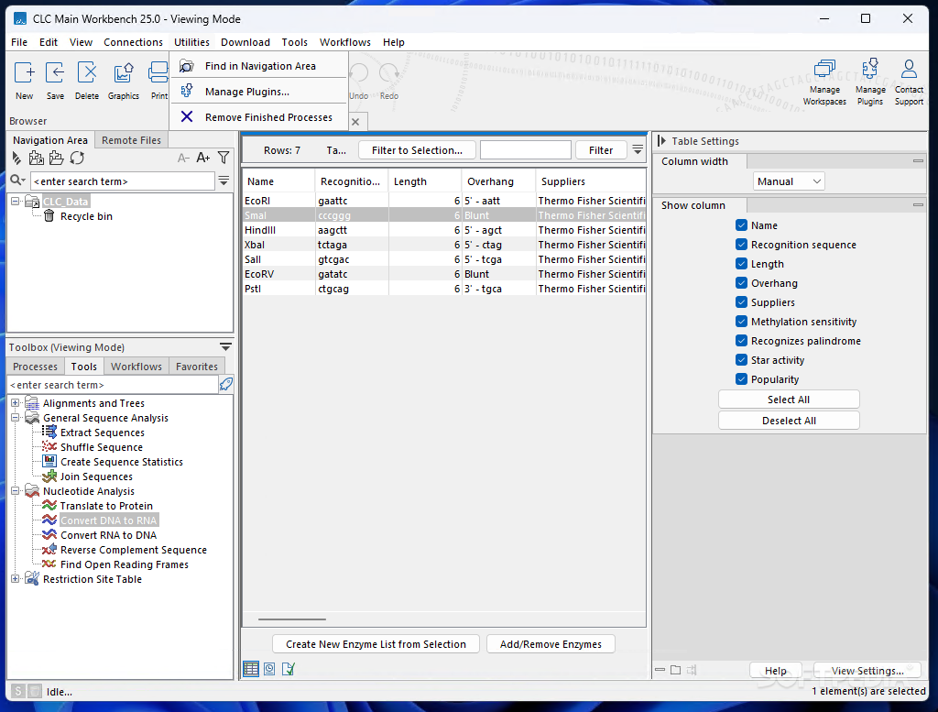The height and width of the screenshot is (712, 938).
Task: Click the rocket quick-launch icon in Toolbox
Action: (226, 384)
